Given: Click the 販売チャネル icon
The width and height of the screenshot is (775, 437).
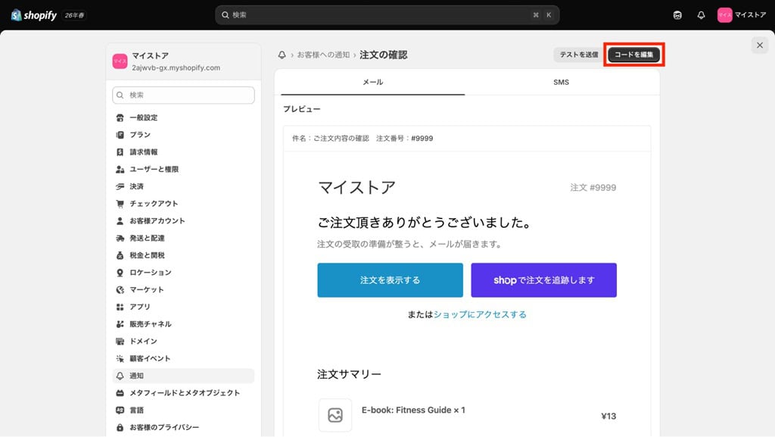Looking at the screenshot, I should 120,324.
